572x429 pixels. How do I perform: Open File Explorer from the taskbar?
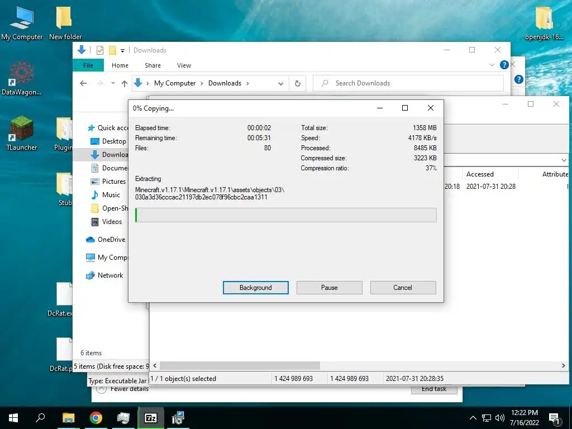click(68, 418)
